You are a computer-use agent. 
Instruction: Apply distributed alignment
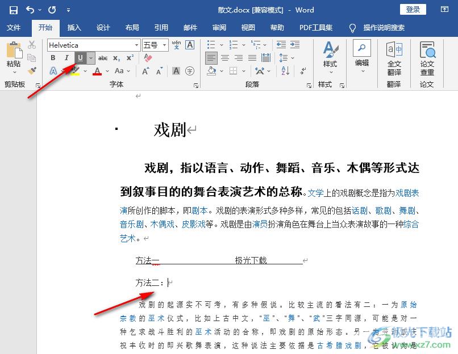[266, 58]
